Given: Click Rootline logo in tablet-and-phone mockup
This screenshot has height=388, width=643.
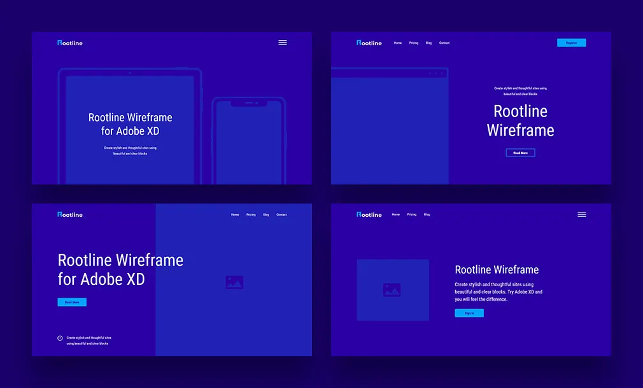Looking at the screenshot, I should click(x=70, y=43).
